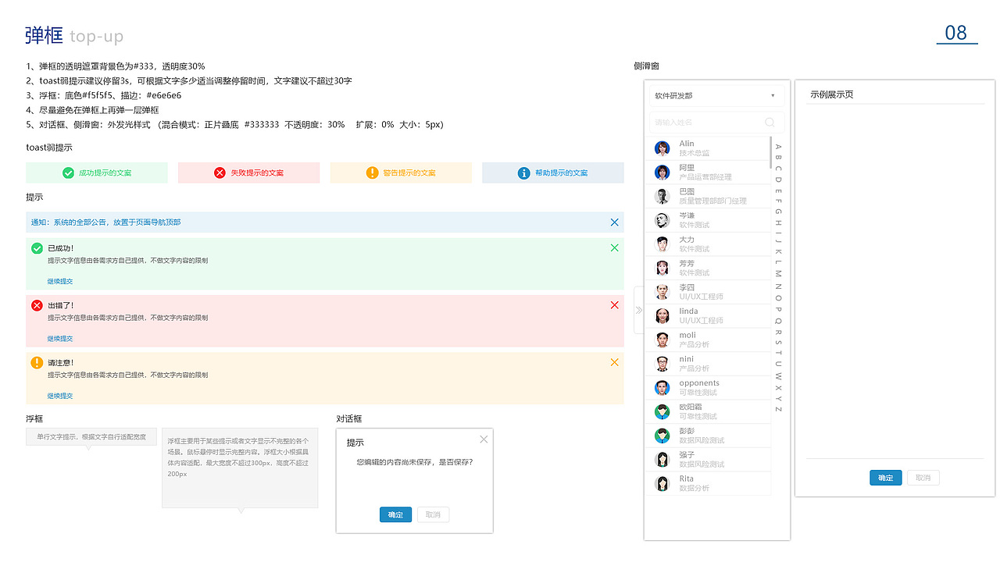Select contact Rita 数据分析
The image size is (1000, 562).
click(708, 483)
